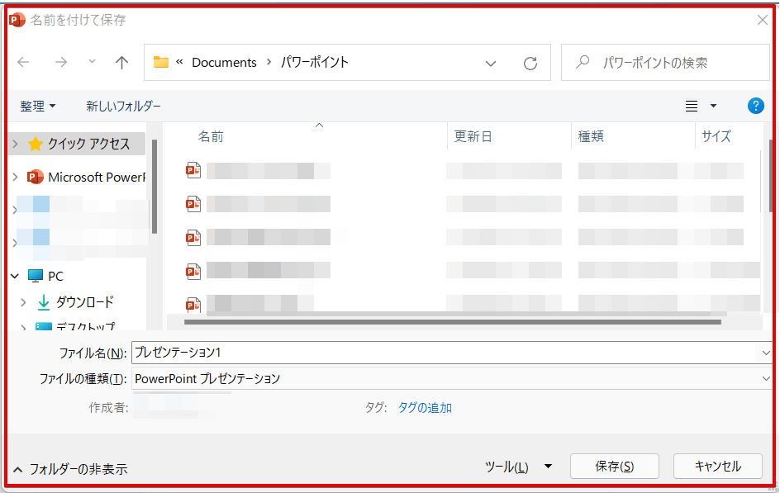Click the folder icon in address bar
The image size is (780, 493).
160,62
